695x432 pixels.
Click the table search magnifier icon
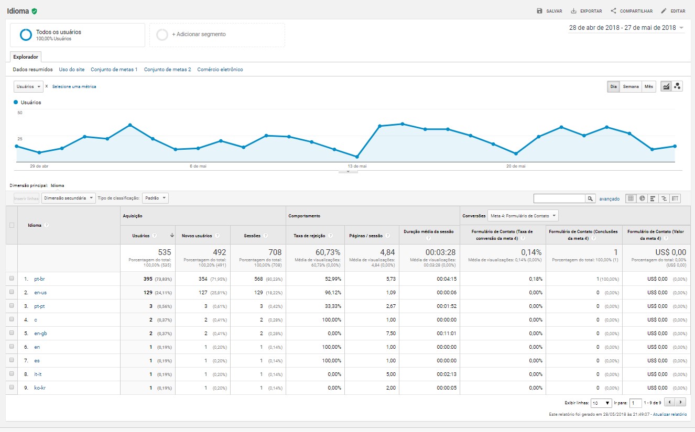pyautogui.click(x=590, y=198)
